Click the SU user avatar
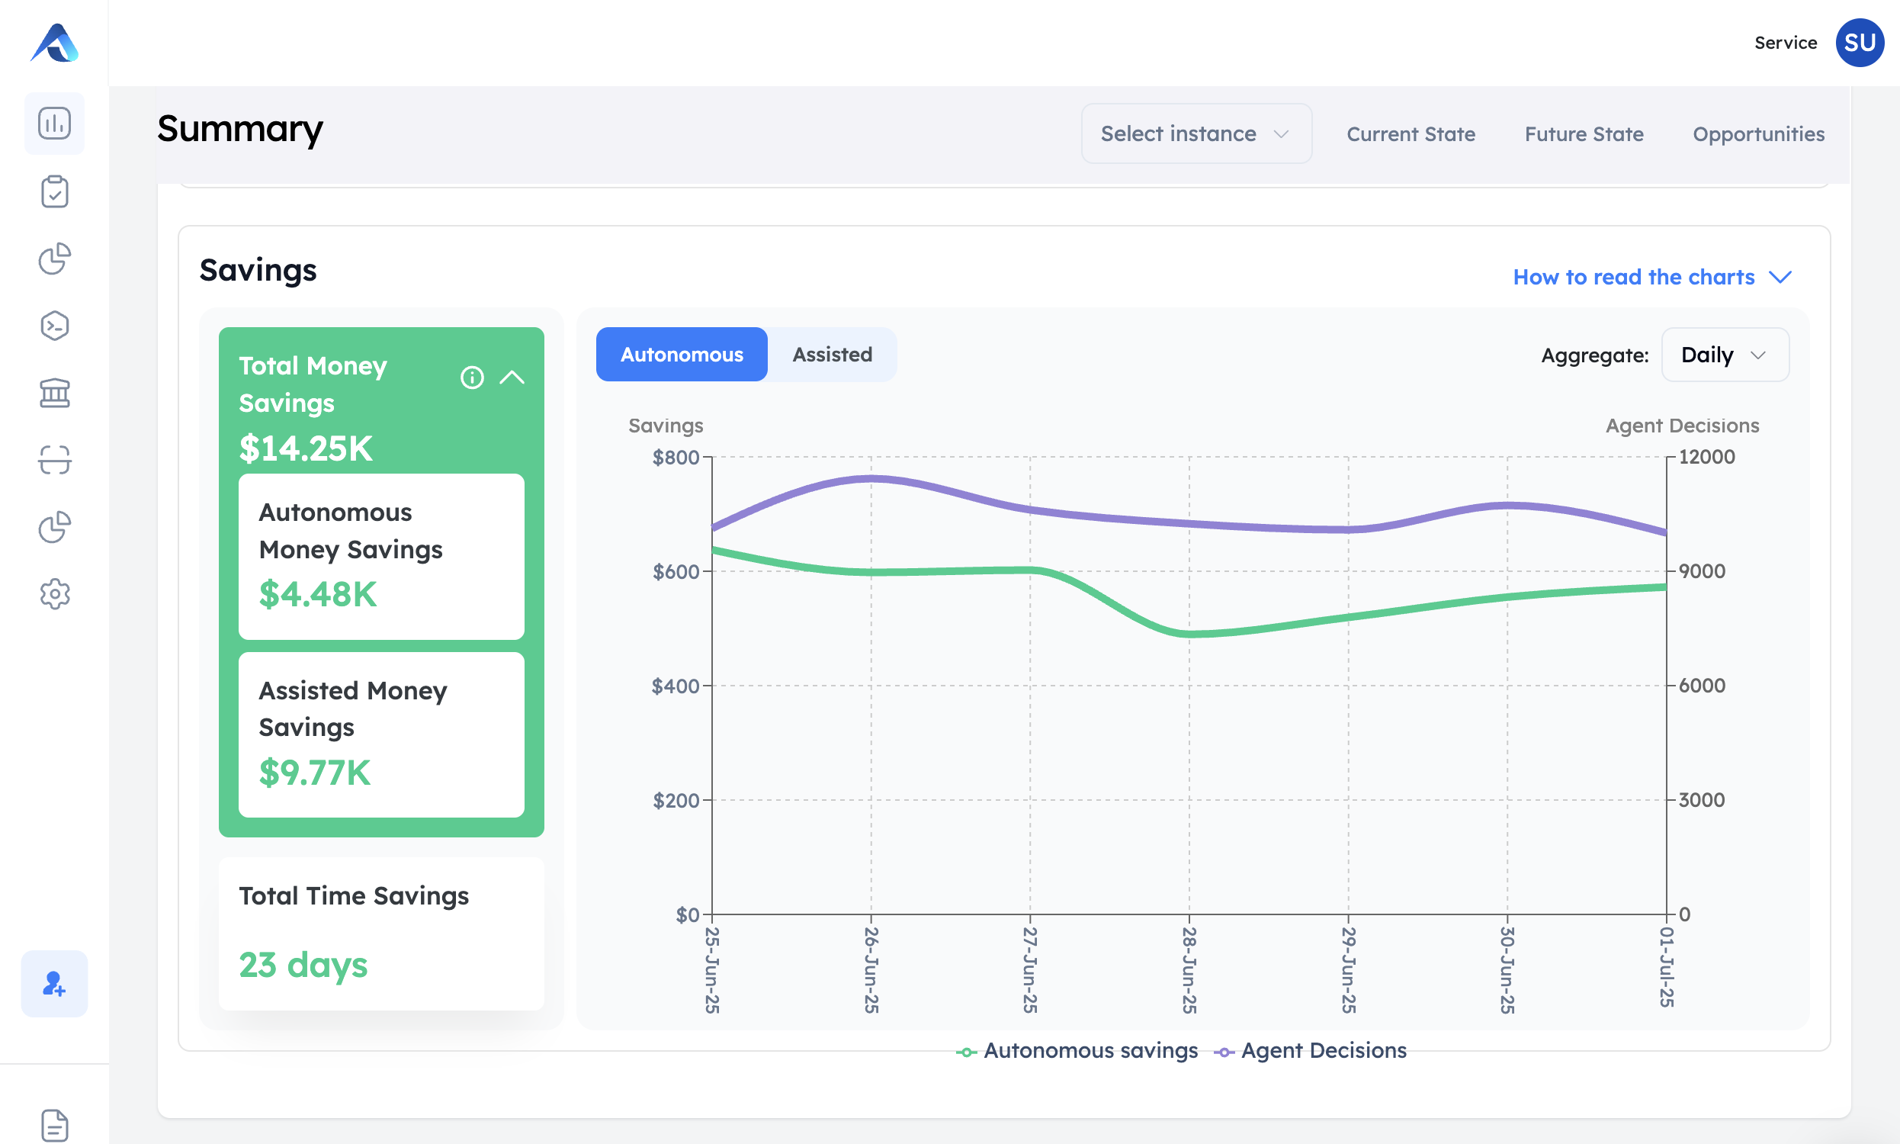This screenshot has height=1144, width=1900. (1860, 43)
